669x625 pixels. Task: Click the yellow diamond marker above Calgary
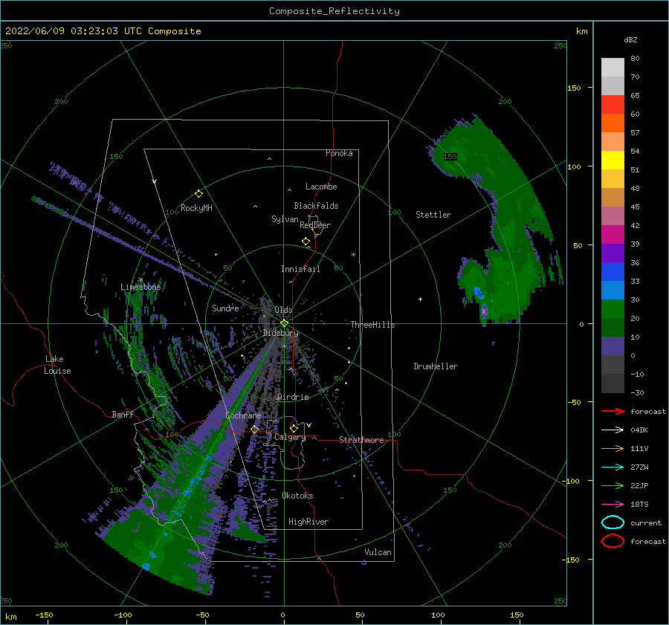click(x=294, y=428)
